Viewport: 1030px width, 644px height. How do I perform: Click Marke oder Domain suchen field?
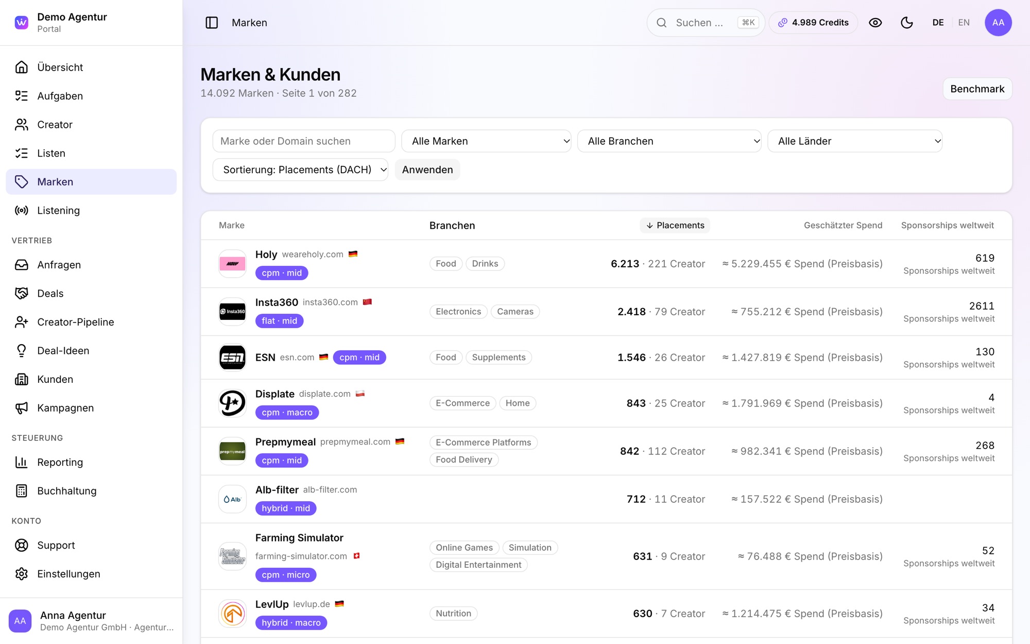(x=304, y=141)
